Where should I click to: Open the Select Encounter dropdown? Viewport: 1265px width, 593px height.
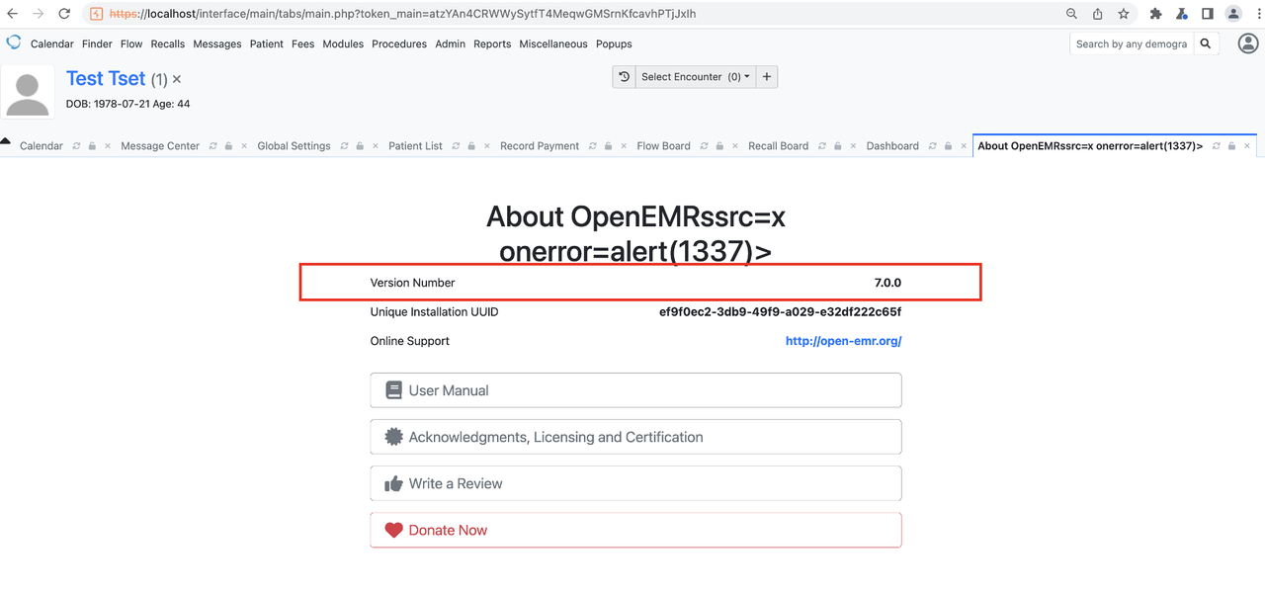point(696,76)
